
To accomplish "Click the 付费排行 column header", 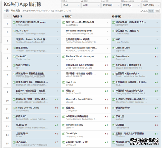I will [67, 17].
